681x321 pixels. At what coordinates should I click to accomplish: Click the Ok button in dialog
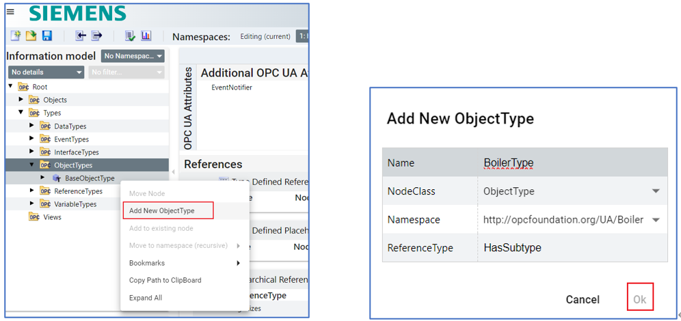coord(640,299)
